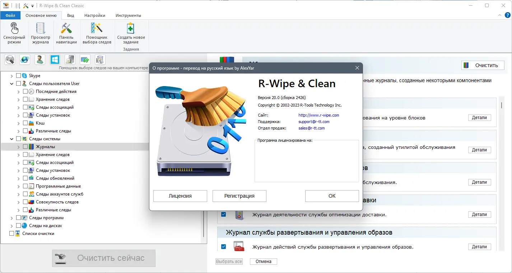Click the Windows logo toolbar icon
Image resolution: width=512 pixels, height=273 pixels.
coord(55,60)
